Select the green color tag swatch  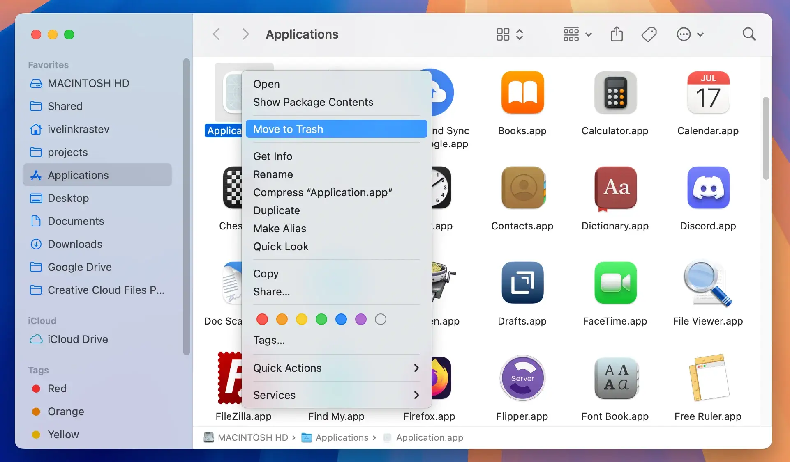[321, 319]
